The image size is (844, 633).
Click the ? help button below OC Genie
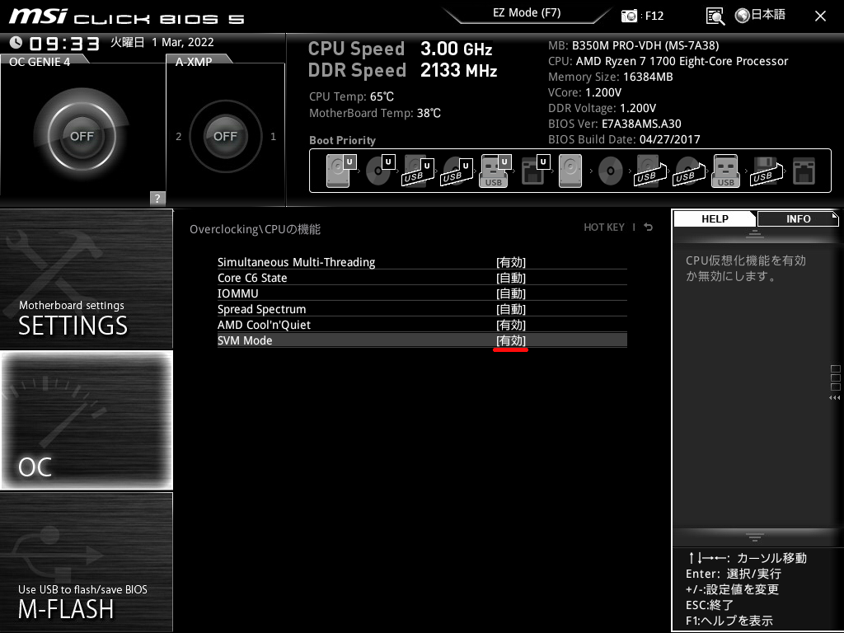(156, 198)
